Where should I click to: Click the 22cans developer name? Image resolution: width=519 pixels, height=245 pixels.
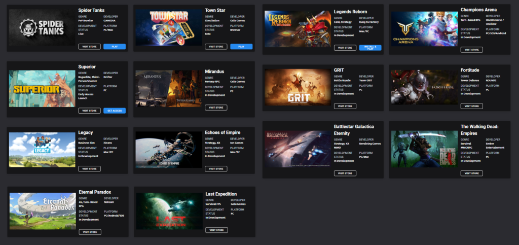pos(108,143)
